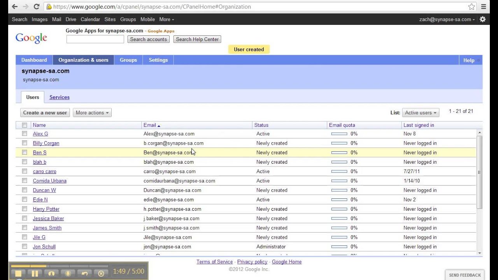The height and width of the screenshot is (280, 498).
Task: Switch to the Services subtab
Action: (x=60, y=97)
